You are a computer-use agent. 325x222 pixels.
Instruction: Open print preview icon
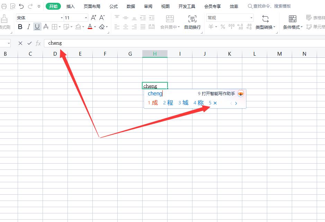13,7
